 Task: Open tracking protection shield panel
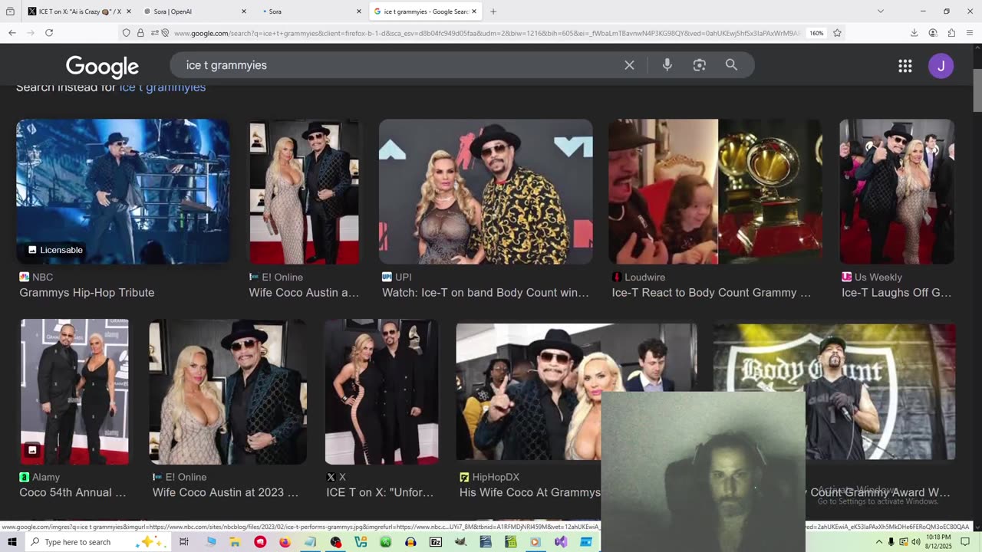click(127, 33)
